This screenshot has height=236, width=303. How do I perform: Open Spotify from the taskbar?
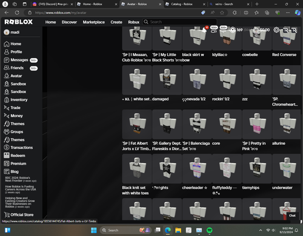209,230
